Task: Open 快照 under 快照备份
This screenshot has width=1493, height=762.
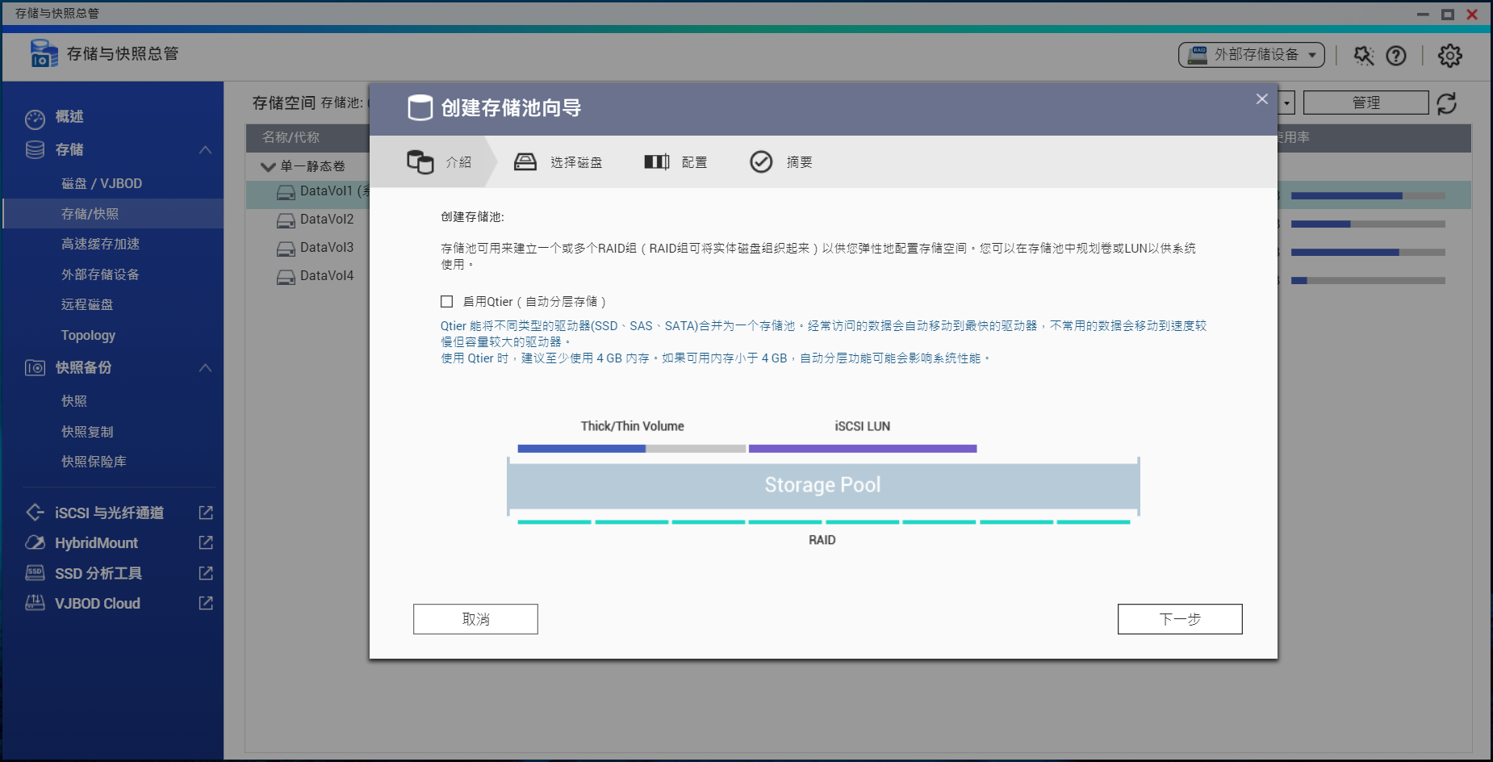Action: point(113,401)
